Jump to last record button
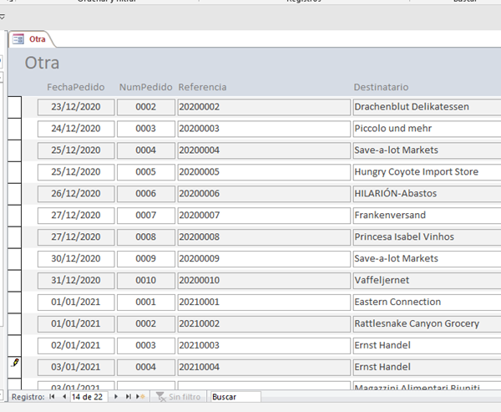The width and height of the screenshot is (501, 412). click(x=128, y=397)
